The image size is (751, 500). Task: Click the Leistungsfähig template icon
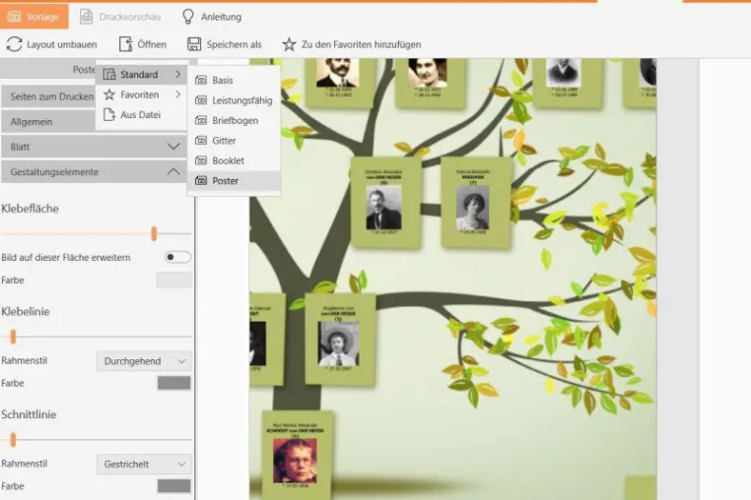coord(201,100)
